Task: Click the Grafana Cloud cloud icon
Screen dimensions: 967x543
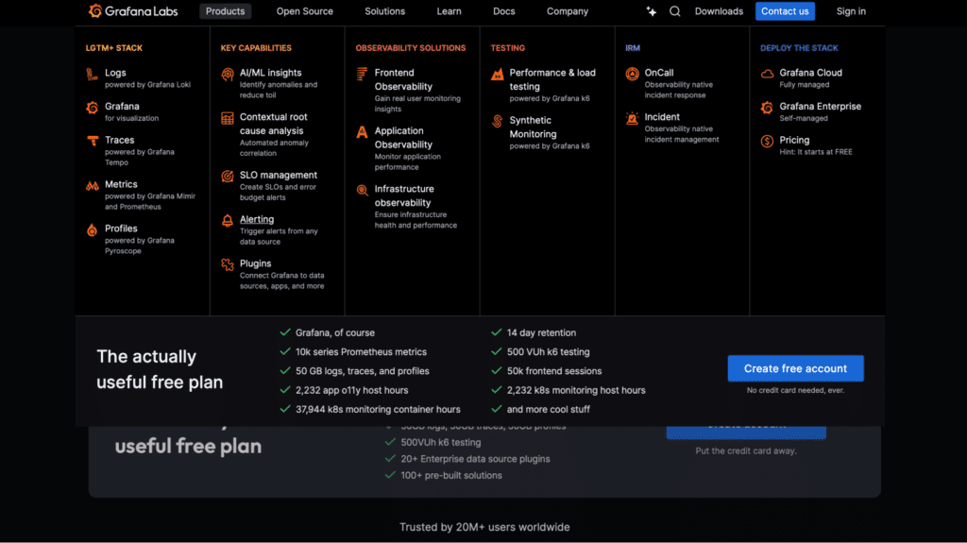Action: [x=767, y=74]
